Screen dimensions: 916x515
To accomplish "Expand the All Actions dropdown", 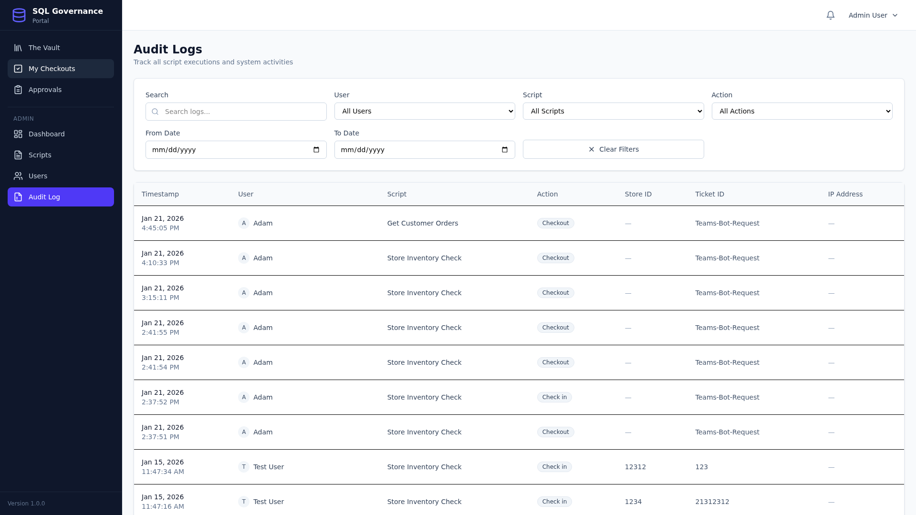I will click(x=801, y=111).
